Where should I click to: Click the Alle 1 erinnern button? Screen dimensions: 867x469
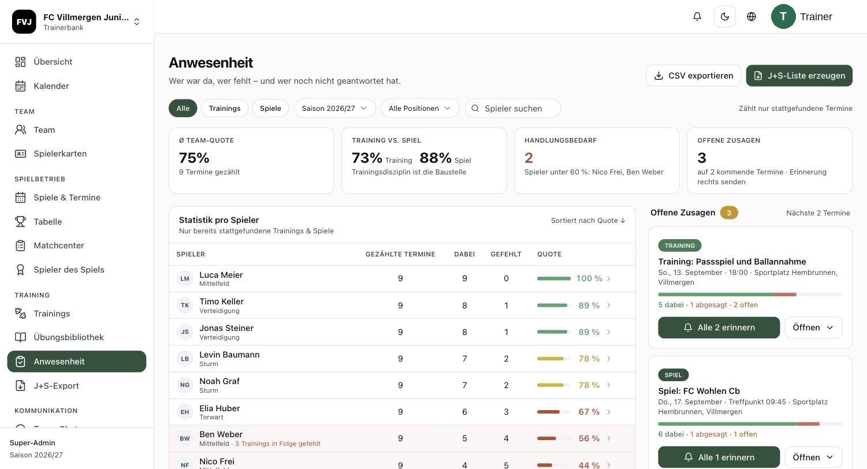[x=719, y=457]
